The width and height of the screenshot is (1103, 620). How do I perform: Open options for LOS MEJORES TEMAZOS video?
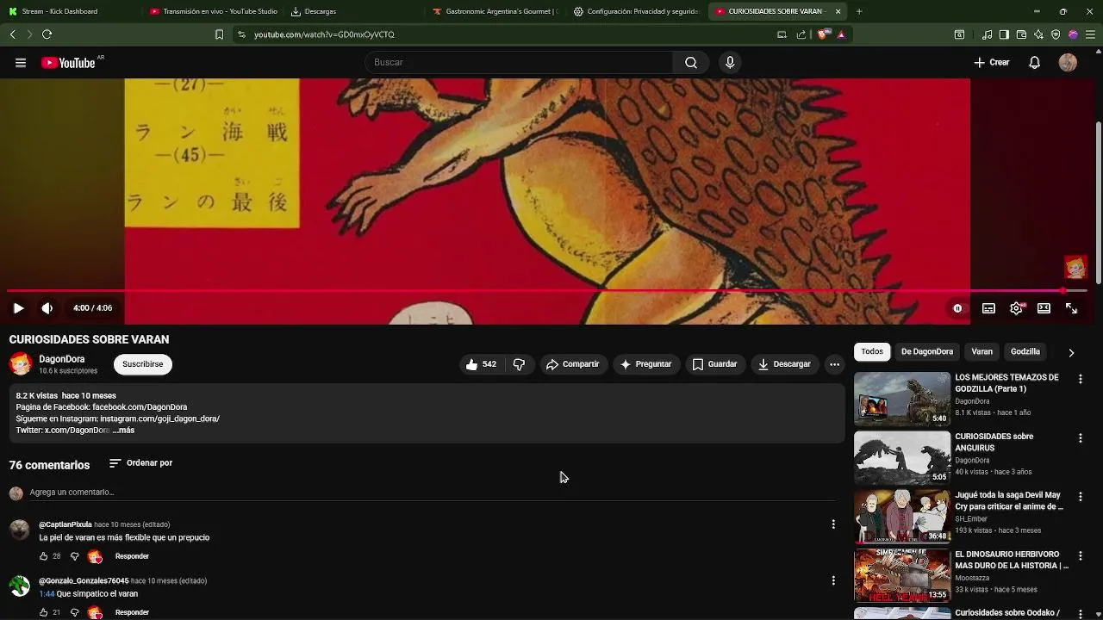(1080, 379)
